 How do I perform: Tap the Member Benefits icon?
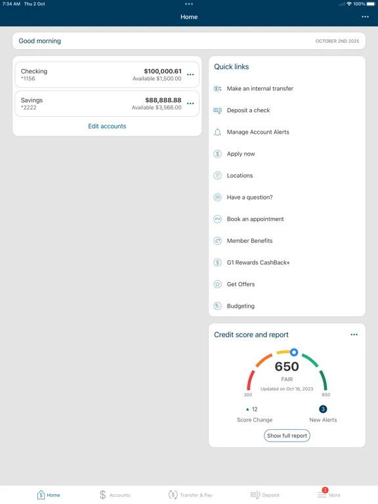(218, 241)
